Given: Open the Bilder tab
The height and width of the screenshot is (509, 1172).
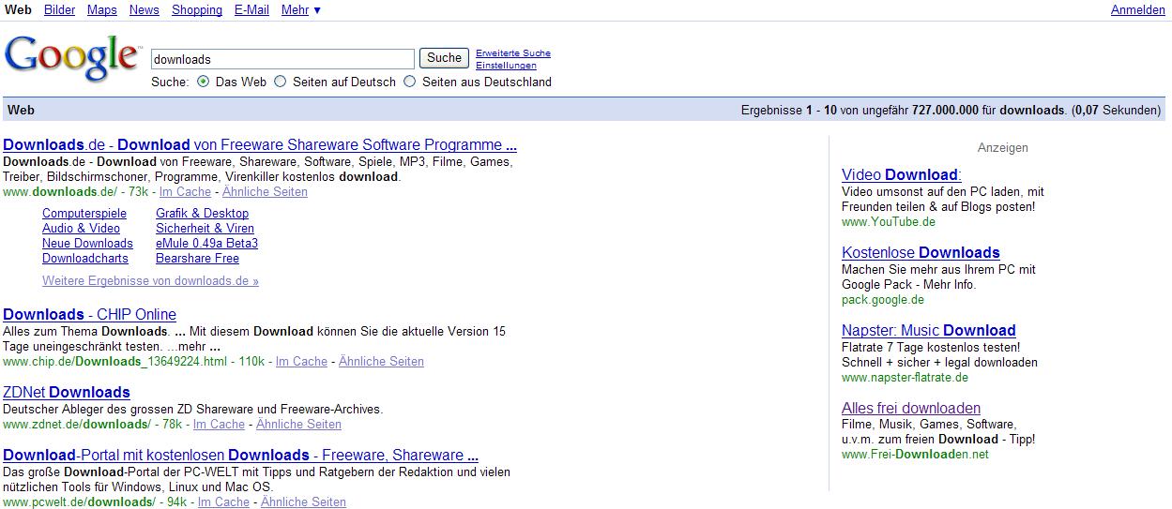Looking at the screenshot, I should (59, 9).
